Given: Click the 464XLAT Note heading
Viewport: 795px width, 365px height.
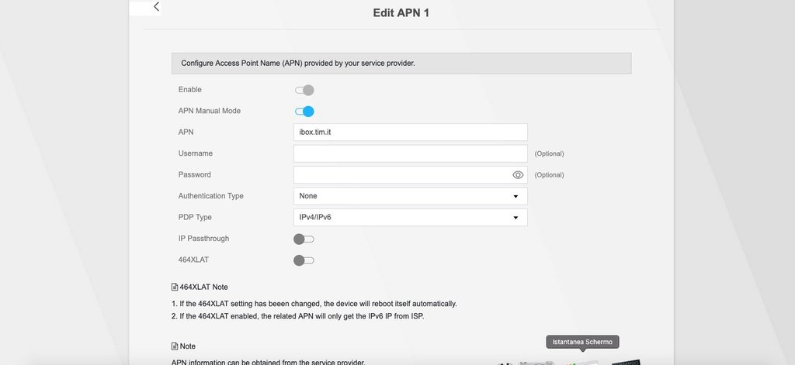Looking at the screenshot, I should click(204, 287).
